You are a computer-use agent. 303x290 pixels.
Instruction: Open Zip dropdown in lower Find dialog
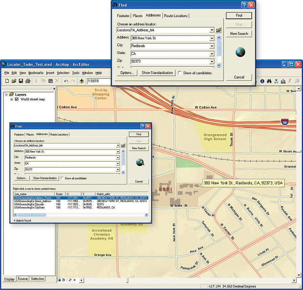pyautogui.click(x=118, y=169)
